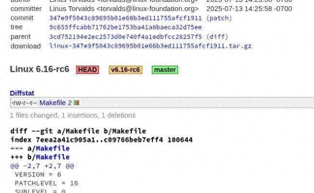Click the @@ -2,7 +2,7 @@ hunk header

42,166
